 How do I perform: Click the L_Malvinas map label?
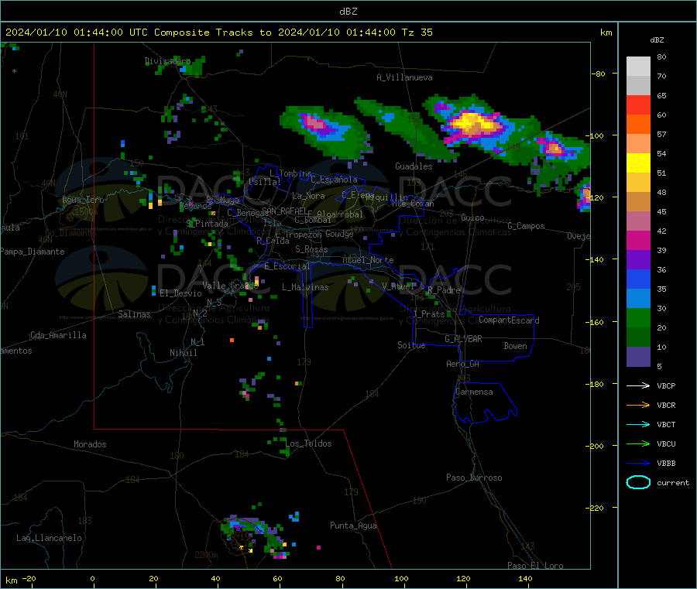pyautogui.click(x=305, y=287)
